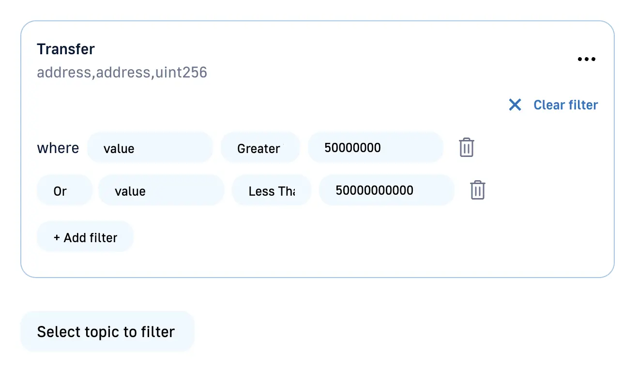Click the Clear filter link

565,105
